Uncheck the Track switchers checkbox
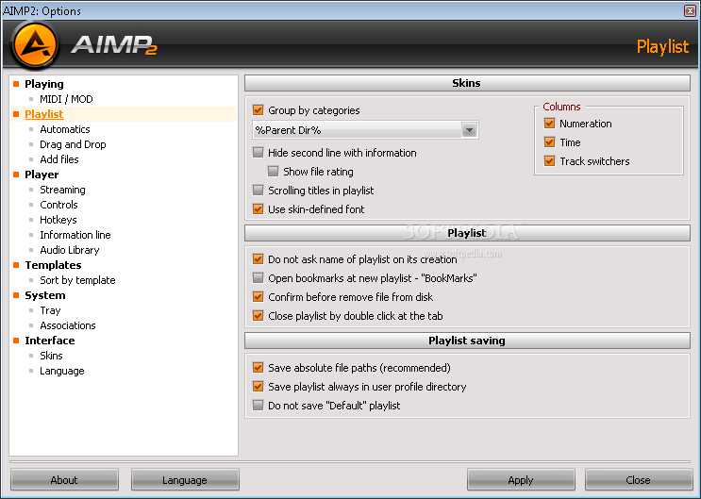 click(549, 161)
